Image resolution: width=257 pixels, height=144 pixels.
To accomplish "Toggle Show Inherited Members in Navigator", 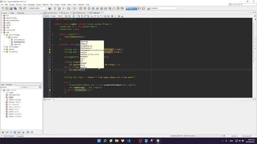I will 3,132.
